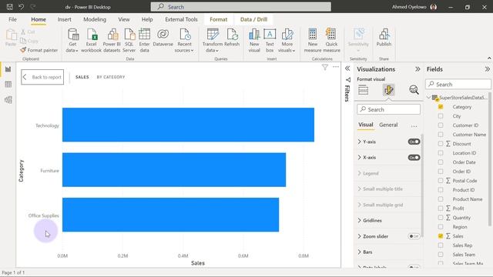Expand the Filters pane
This screenshot has height=277, width=493.
347,68
